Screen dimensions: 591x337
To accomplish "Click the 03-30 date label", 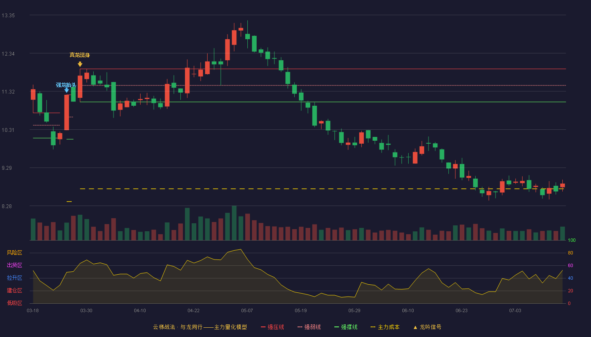I will 87,310.
